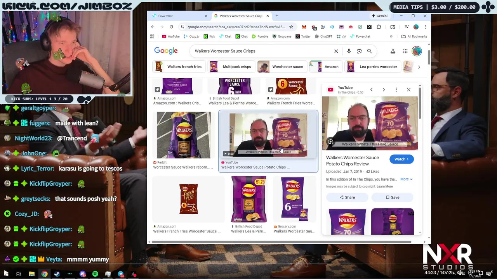Open the Cozy.tv bookmark
497x279 pixels.
pyautogui.click(x=192, y=36)
